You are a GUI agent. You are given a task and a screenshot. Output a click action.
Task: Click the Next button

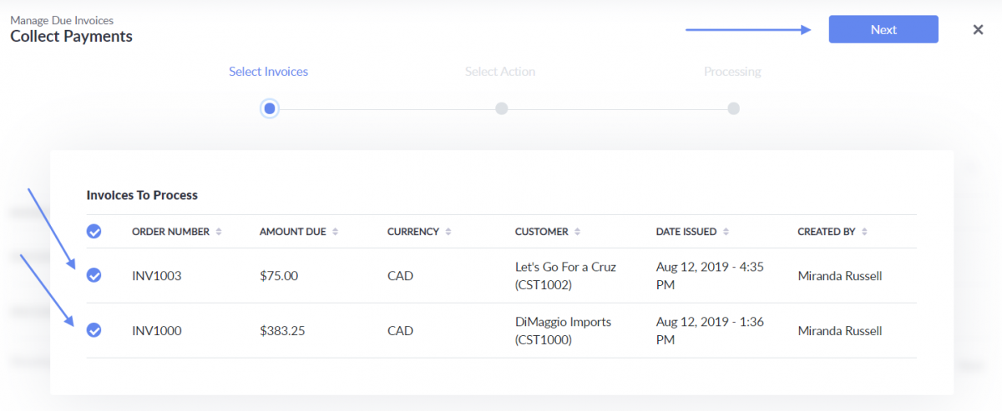coord(883,29)
